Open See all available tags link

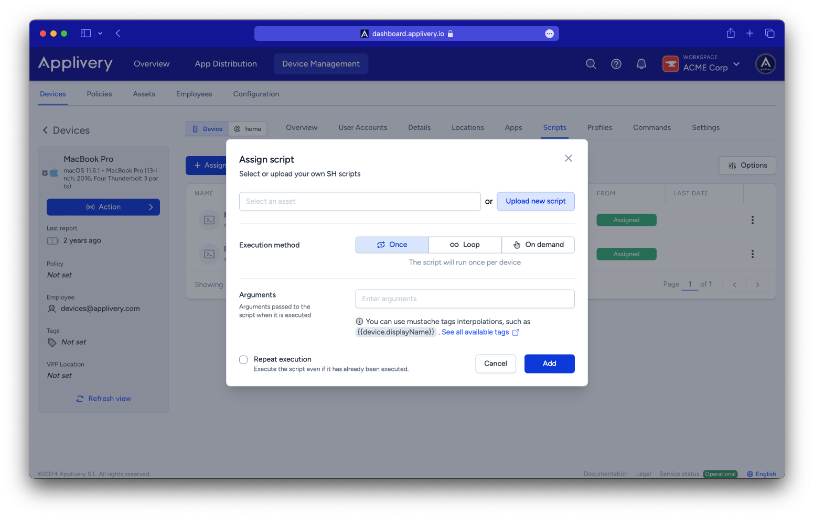(480, 332)
